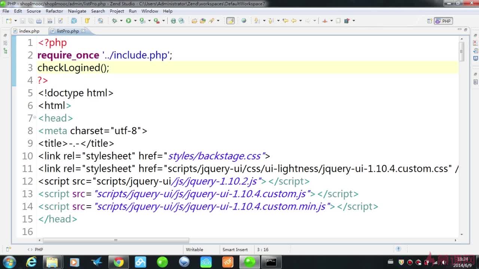
Task: Expand the Debug configurations dropdown
Action: 121,21
